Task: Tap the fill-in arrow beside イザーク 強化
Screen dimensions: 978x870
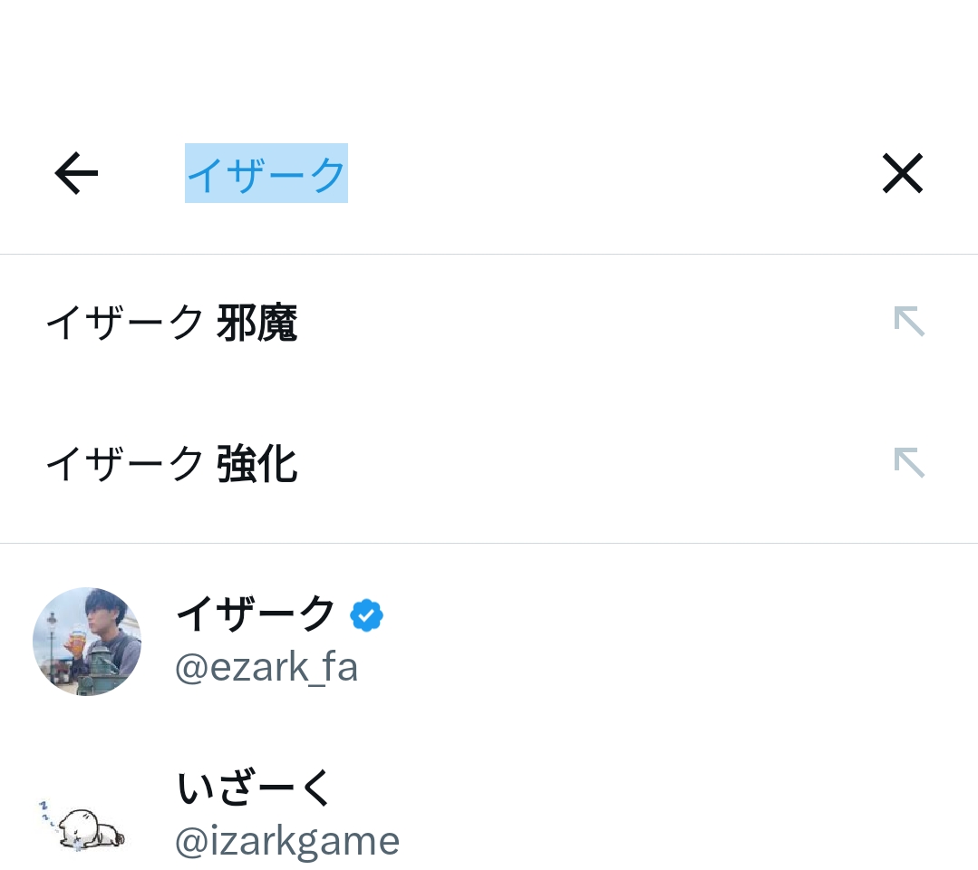Action: click(908, 462)
